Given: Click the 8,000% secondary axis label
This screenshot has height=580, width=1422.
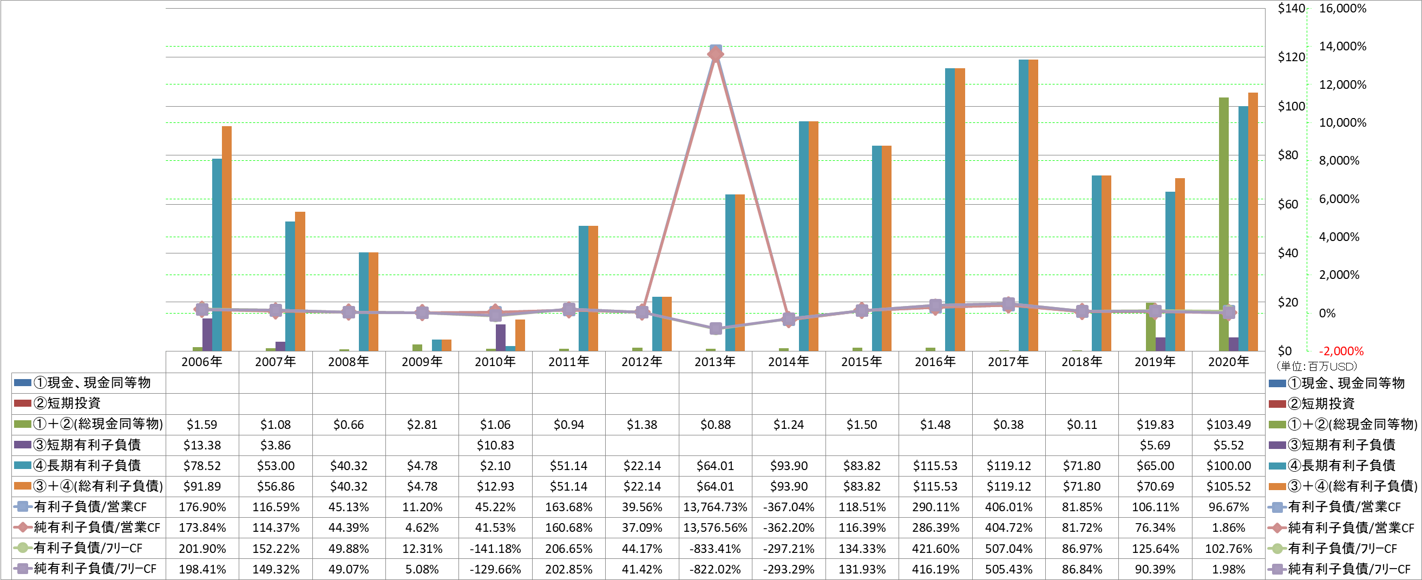Looking at the screenshot, I should point(1339,161).
